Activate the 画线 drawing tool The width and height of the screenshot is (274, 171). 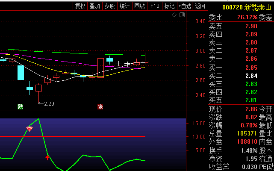[x=139, y=6]
